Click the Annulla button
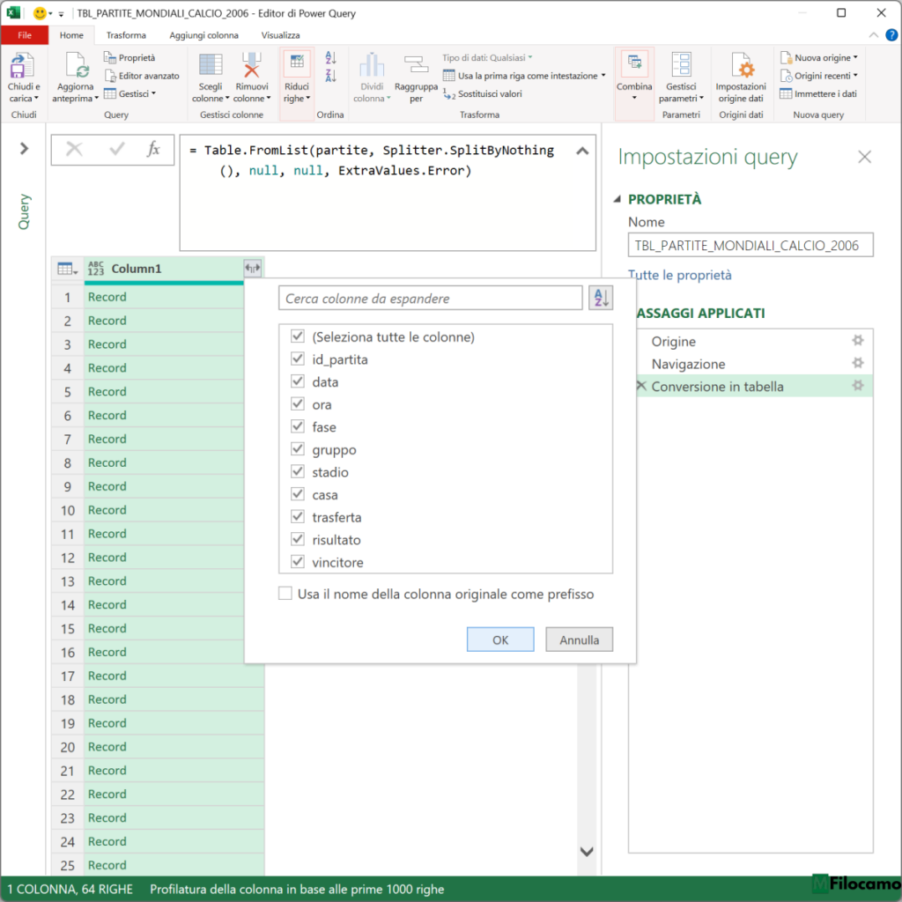The width and height of the screenshot is (902, 902). [x=579, y=640]
